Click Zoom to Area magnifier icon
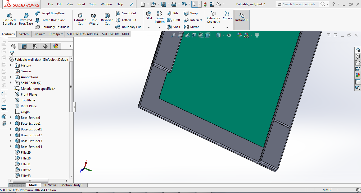The height and width of the screenshot is (193, 361). point(180,35)
